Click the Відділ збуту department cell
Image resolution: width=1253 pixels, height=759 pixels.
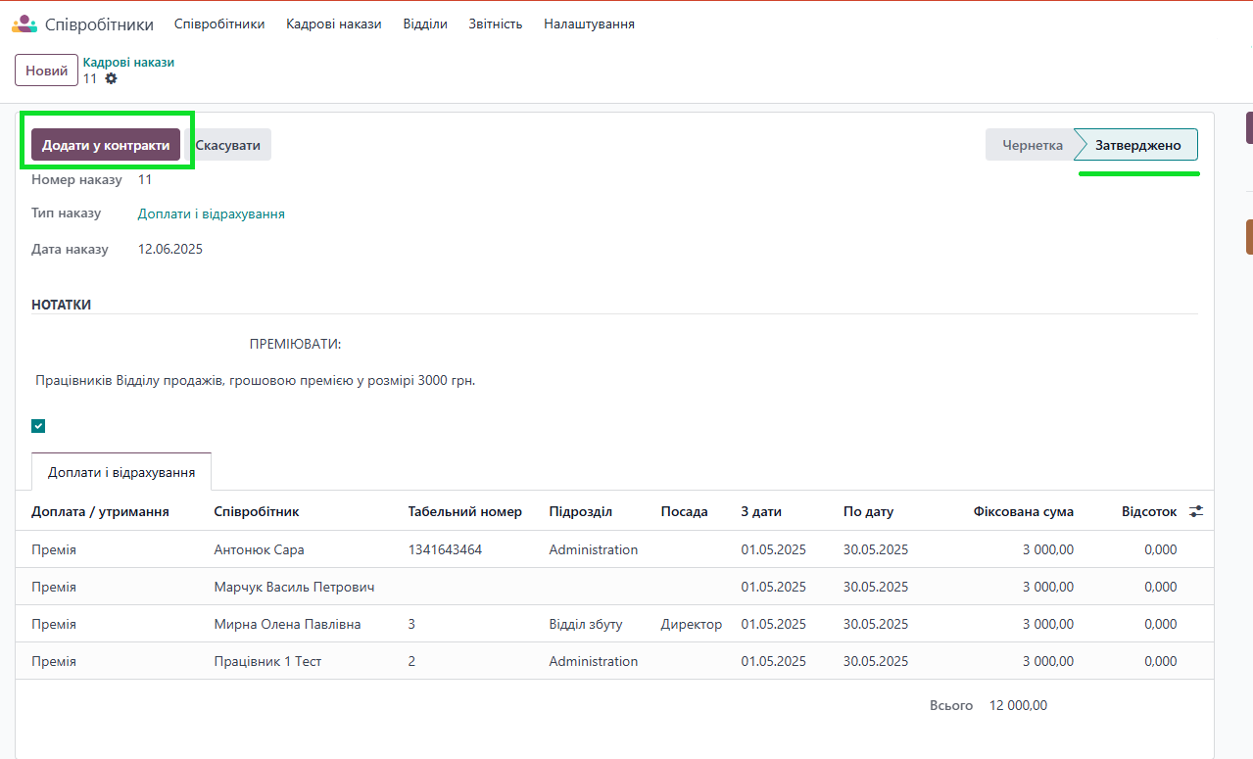click(x=586, y=624)
